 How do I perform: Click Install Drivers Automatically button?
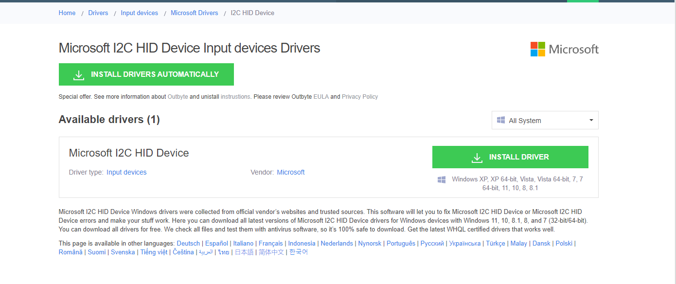(x=146, y=74)
